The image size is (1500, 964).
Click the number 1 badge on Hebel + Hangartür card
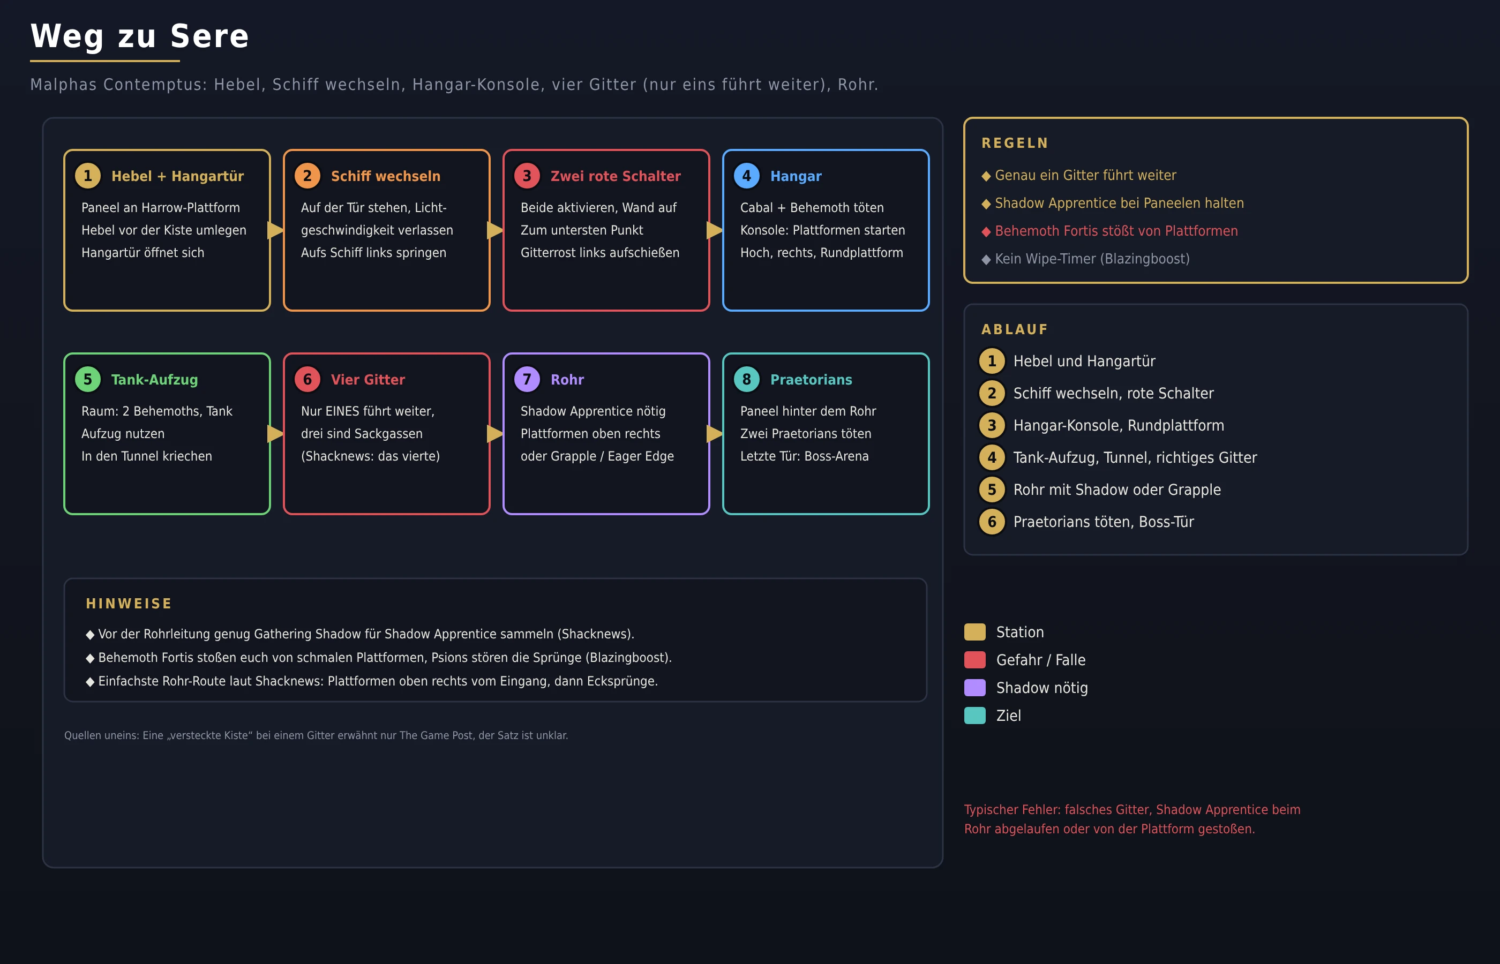point(88,176)
